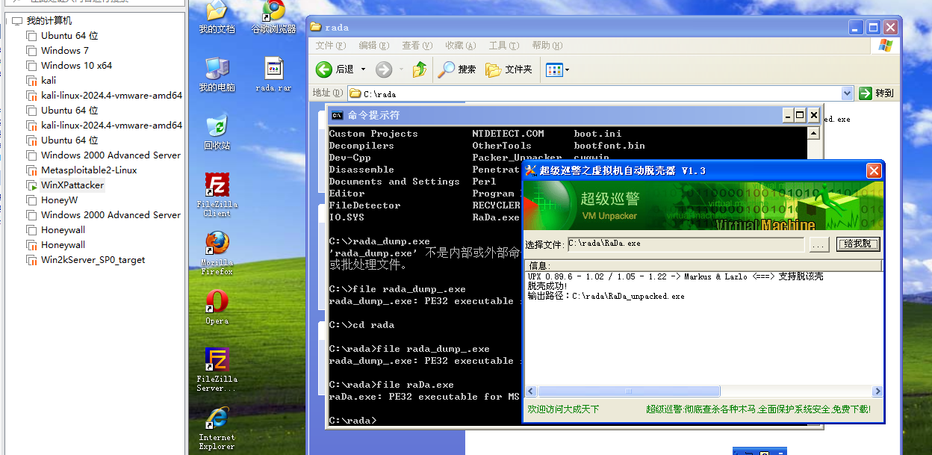Click the 超级巡警 free download promotion link
Image resolution: width=932 pixels, height=455 pixels.
(x=758, y=409)
